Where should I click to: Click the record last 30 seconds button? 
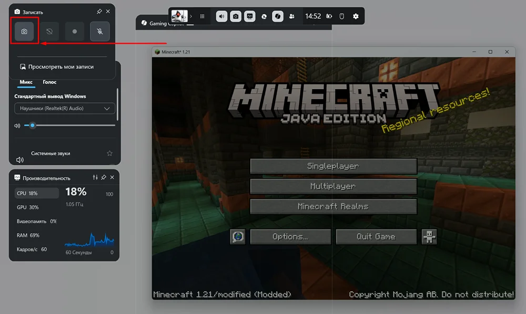tap(49, 32)
